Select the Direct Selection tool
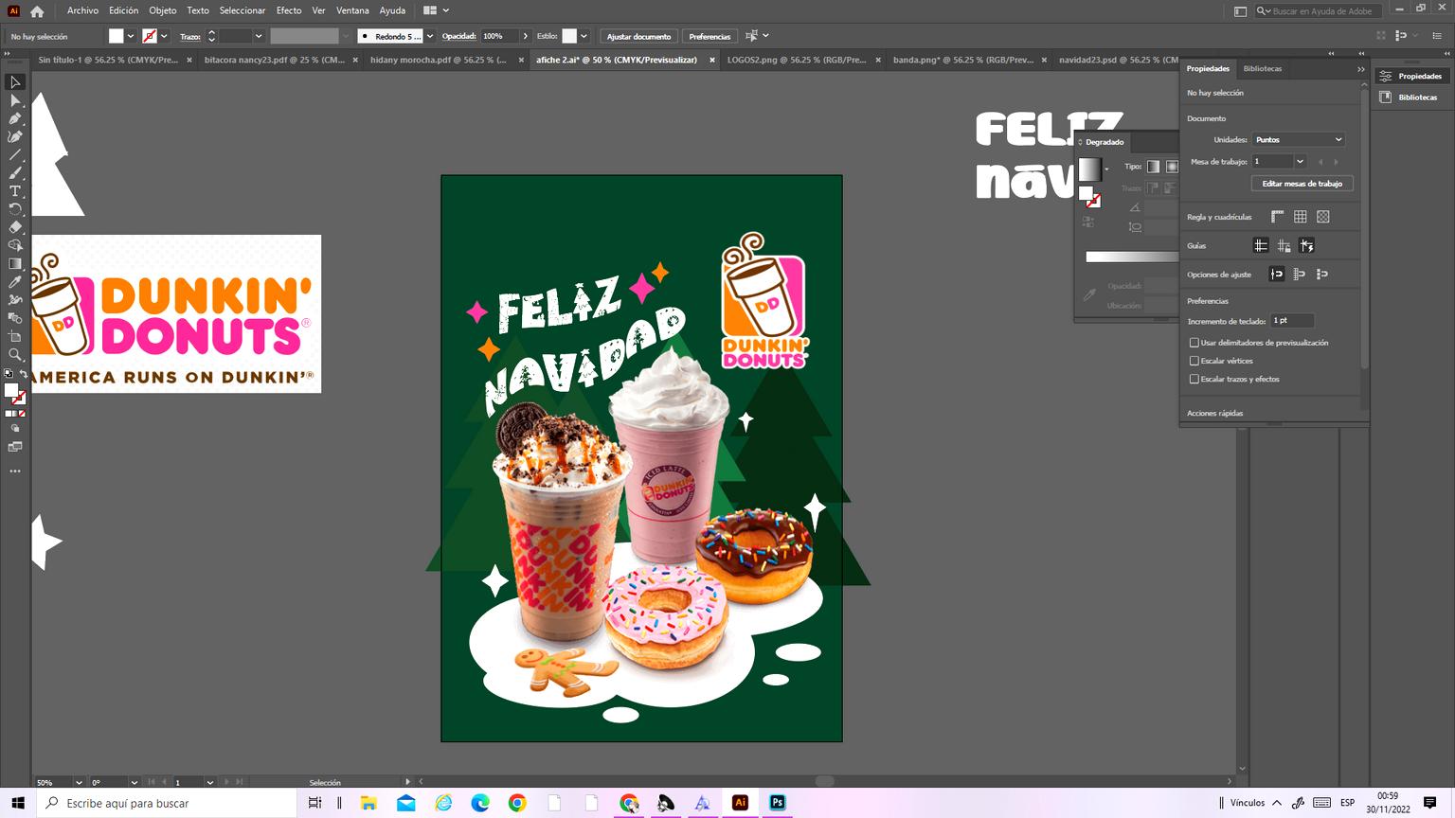This screenshot has height=818, width=1455. point(15,100)
